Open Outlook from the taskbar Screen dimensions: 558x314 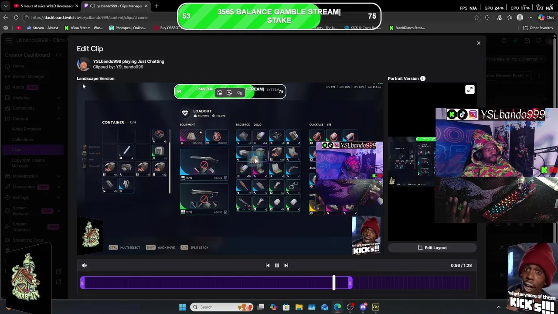[x=324, y=307]
